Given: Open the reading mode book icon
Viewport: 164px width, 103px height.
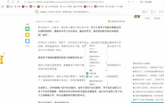Looking at the screenshot, I should click(x=18, y=2).
